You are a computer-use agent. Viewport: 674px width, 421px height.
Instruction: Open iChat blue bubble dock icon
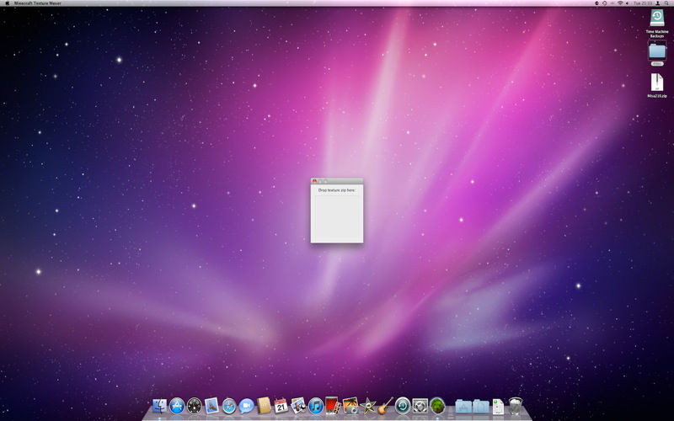pos(246,406)
